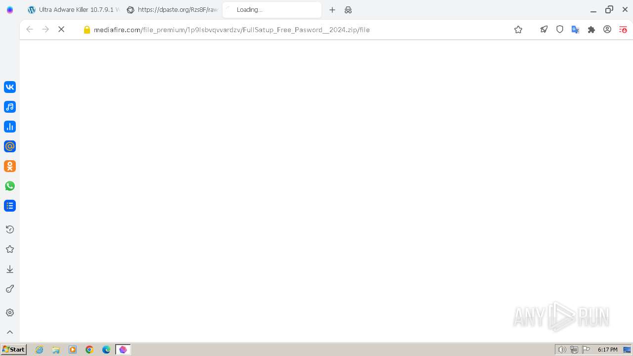
Task: Switch to the Ultra Adware Killer tab
Action: [73, 10]
